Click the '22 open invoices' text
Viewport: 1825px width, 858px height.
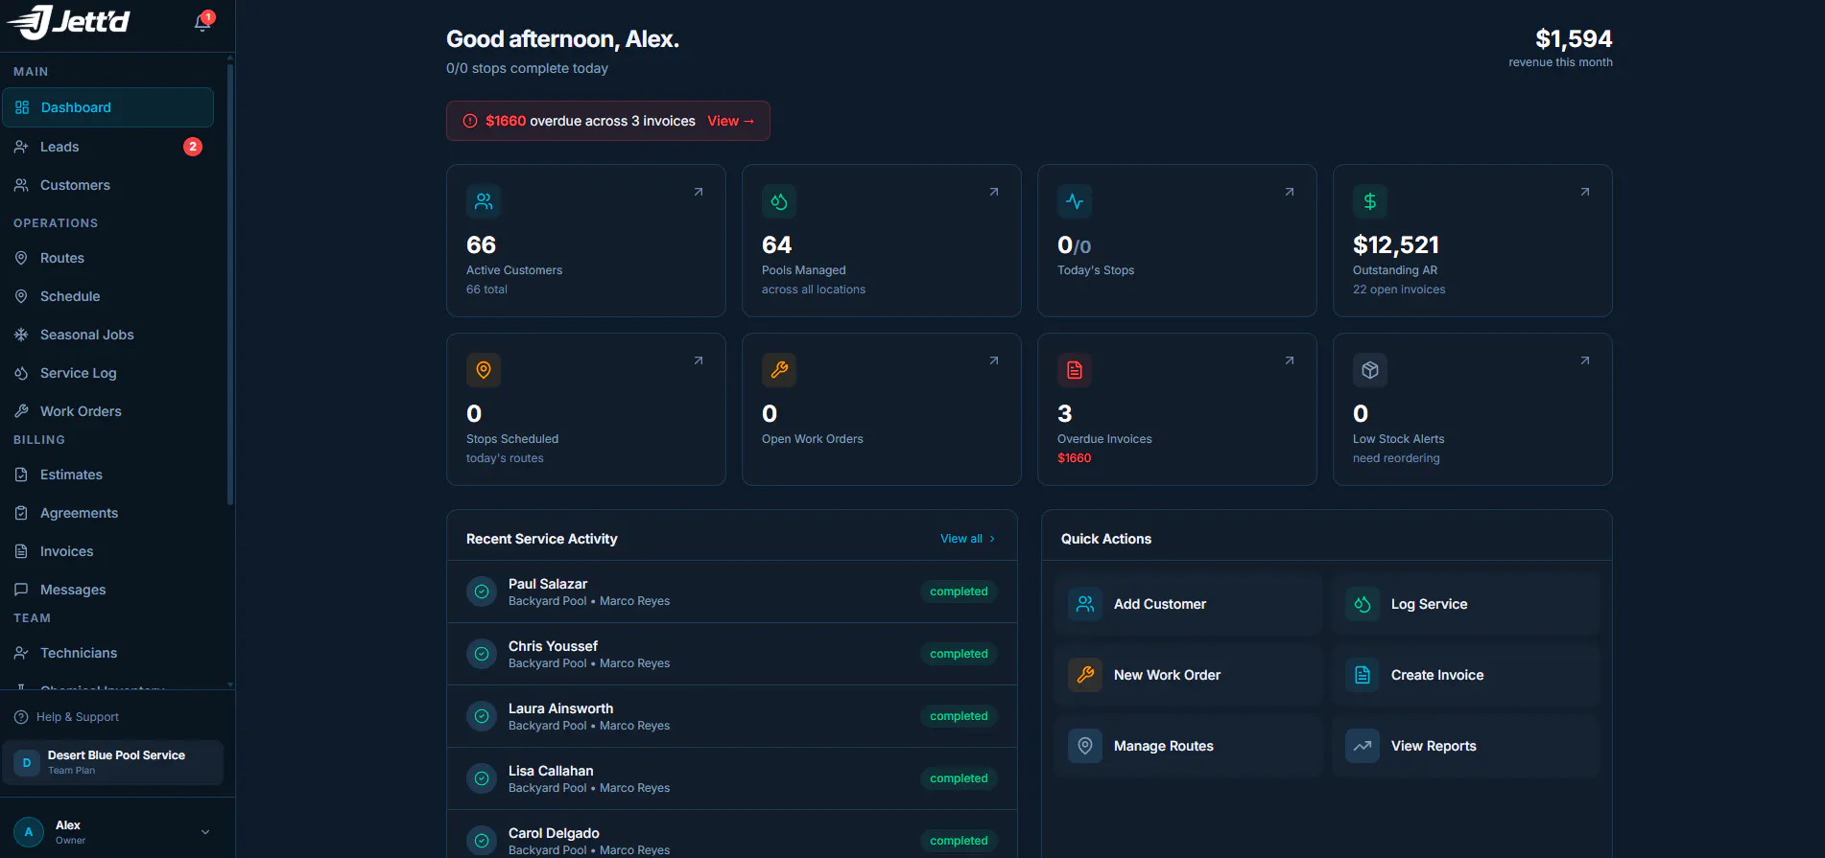(1399, 290)
